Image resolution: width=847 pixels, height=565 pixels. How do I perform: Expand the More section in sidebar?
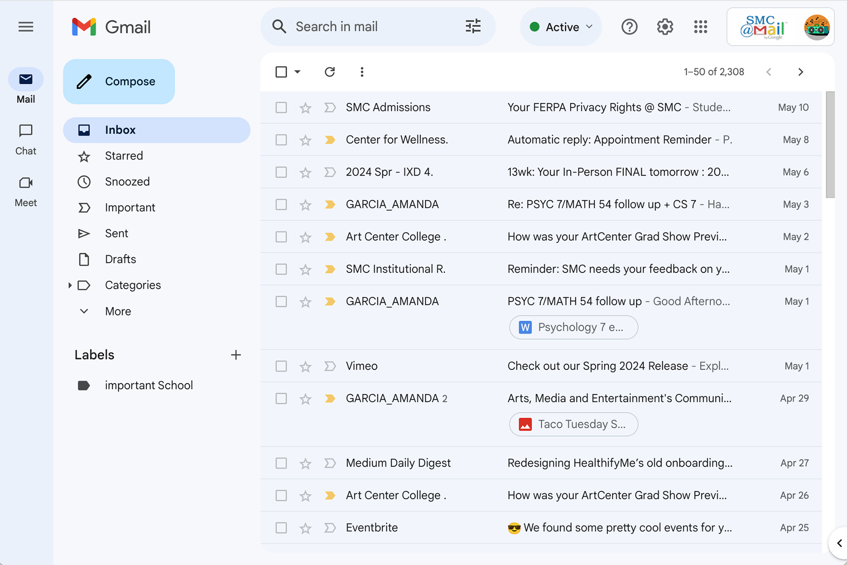coord(118,311)
